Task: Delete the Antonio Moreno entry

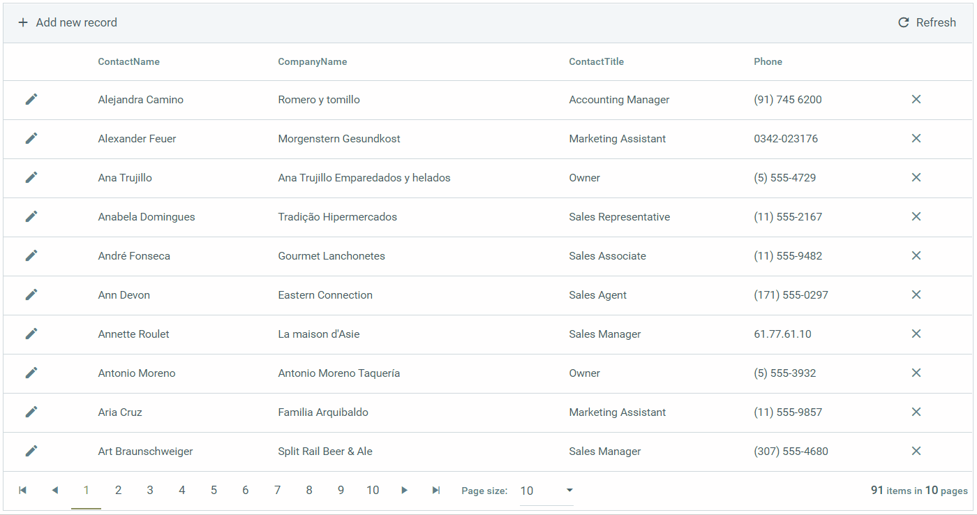Action: coord(916,373)
